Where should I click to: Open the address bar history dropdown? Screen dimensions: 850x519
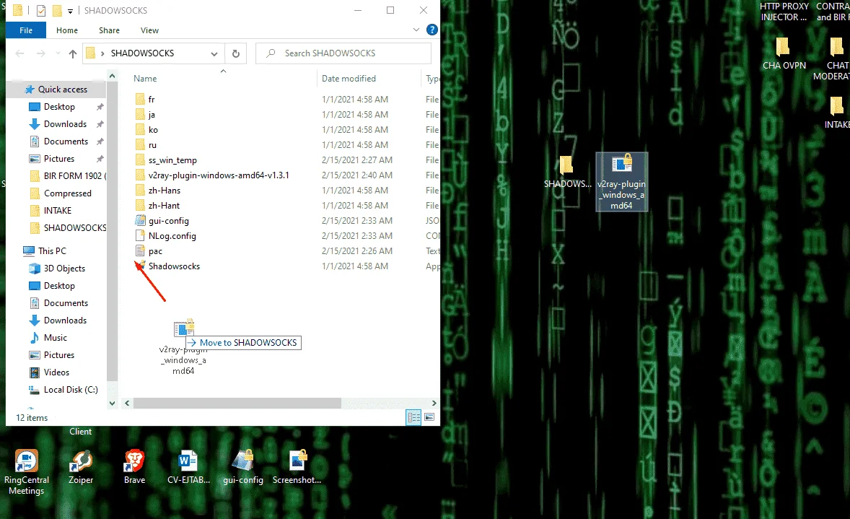coord(214,53)
